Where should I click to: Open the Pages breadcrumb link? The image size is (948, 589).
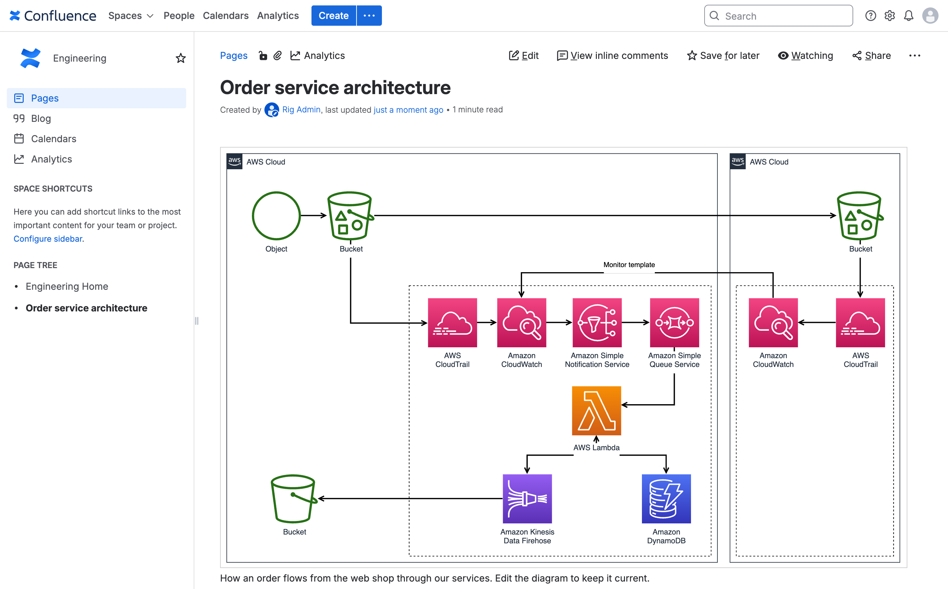233,56
